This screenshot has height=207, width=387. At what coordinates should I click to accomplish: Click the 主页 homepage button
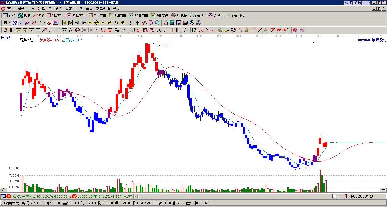367,2
